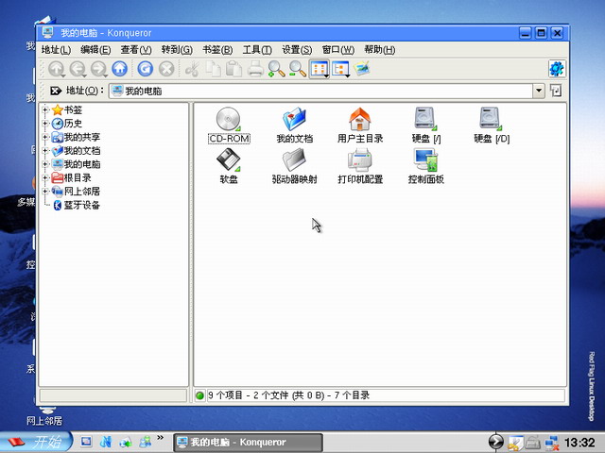605x453 pixels.
Task: Click the 地址 location input field
Action: pos(321,91)
